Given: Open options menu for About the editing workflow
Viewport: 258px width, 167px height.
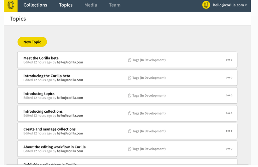Looking at the screenshot, I should pos(229,149).
